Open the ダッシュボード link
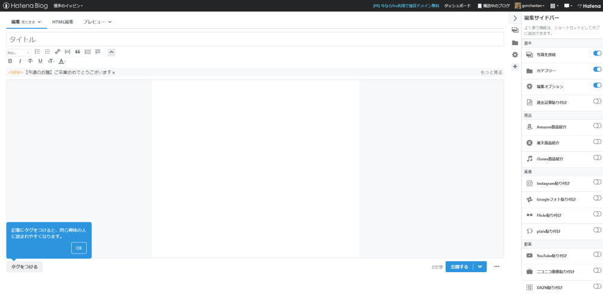 click(457, 6)
